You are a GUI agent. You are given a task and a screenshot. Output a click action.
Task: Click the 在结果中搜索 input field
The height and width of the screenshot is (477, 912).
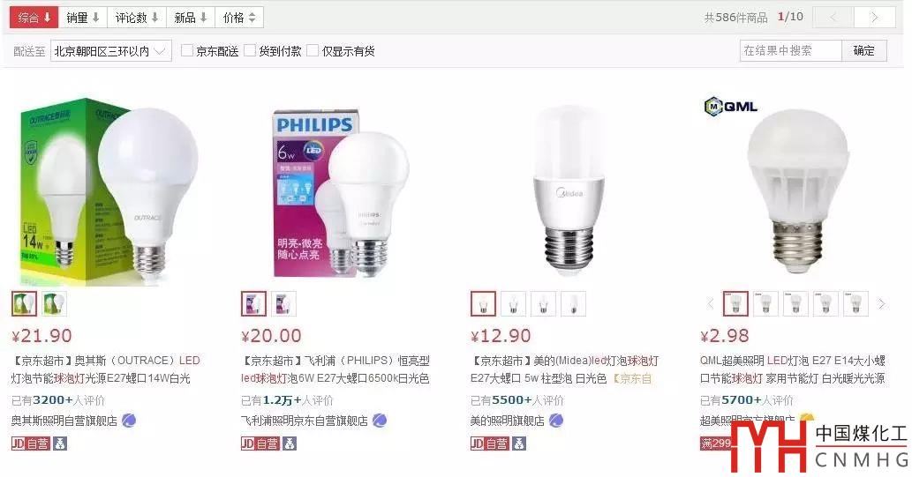tap(790, 50)
